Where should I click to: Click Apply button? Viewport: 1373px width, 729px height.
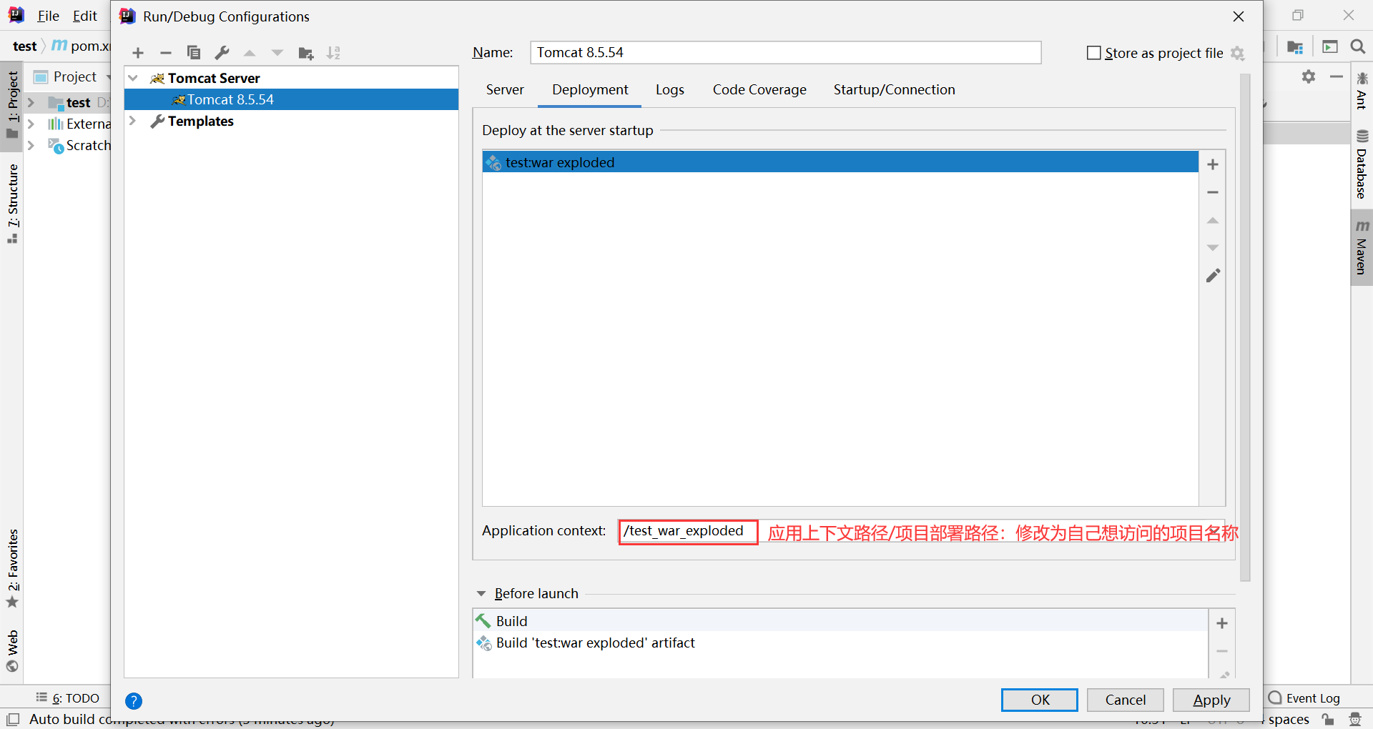click(1211, 700)
